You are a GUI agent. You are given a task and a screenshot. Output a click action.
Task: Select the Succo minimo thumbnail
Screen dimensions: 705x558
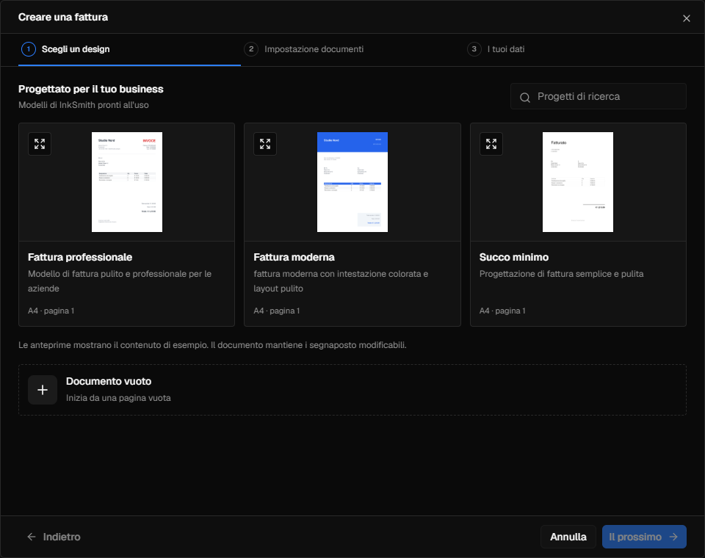tap(578, 182)
